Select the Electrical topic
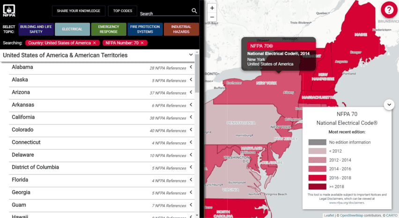Viewport: 399px width, 218px height. point(72,29)
